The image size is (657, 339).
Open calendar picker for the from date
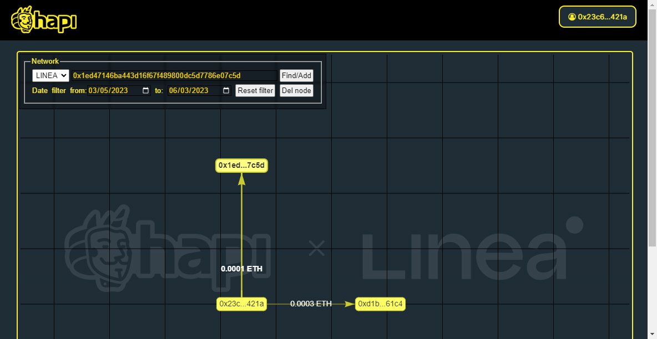coord(146,90)
